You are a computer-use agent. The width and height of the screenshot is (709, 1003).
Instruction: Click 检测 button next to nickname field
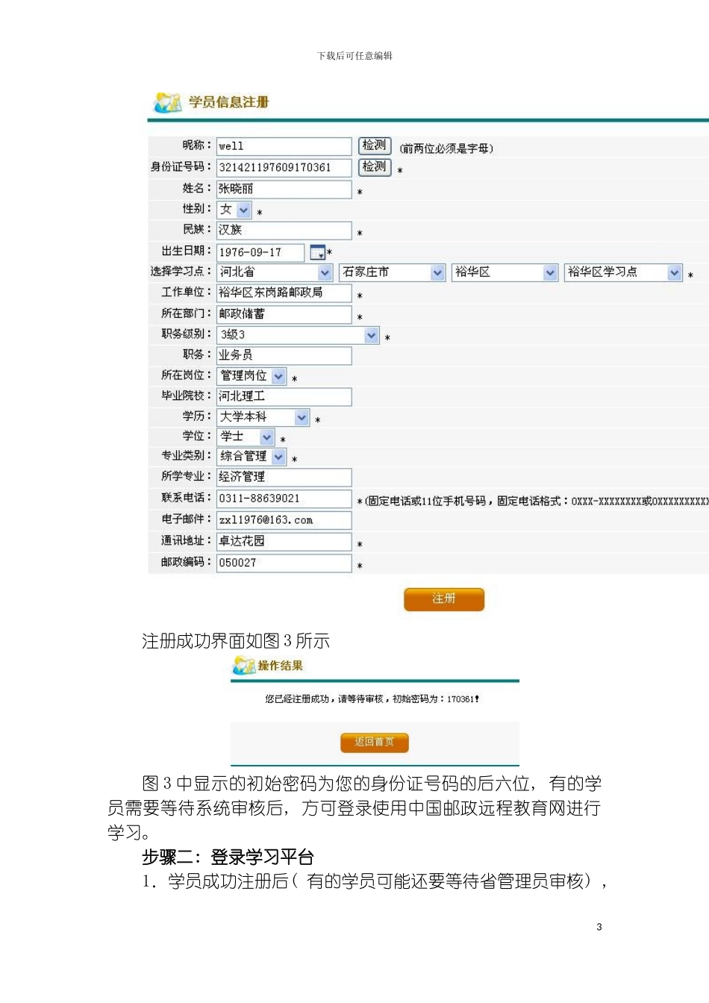[x=375, y=146]
